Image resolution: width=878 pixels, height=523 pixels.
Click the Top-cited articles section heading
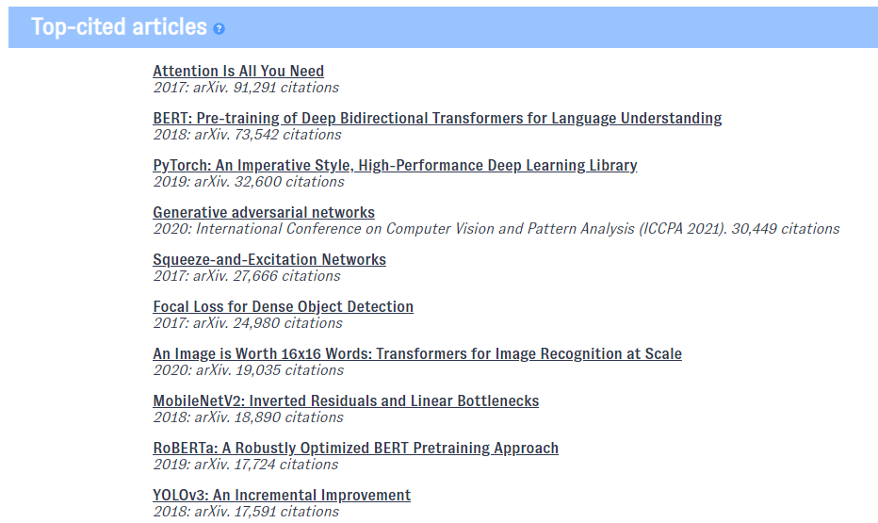coord(119,26)
